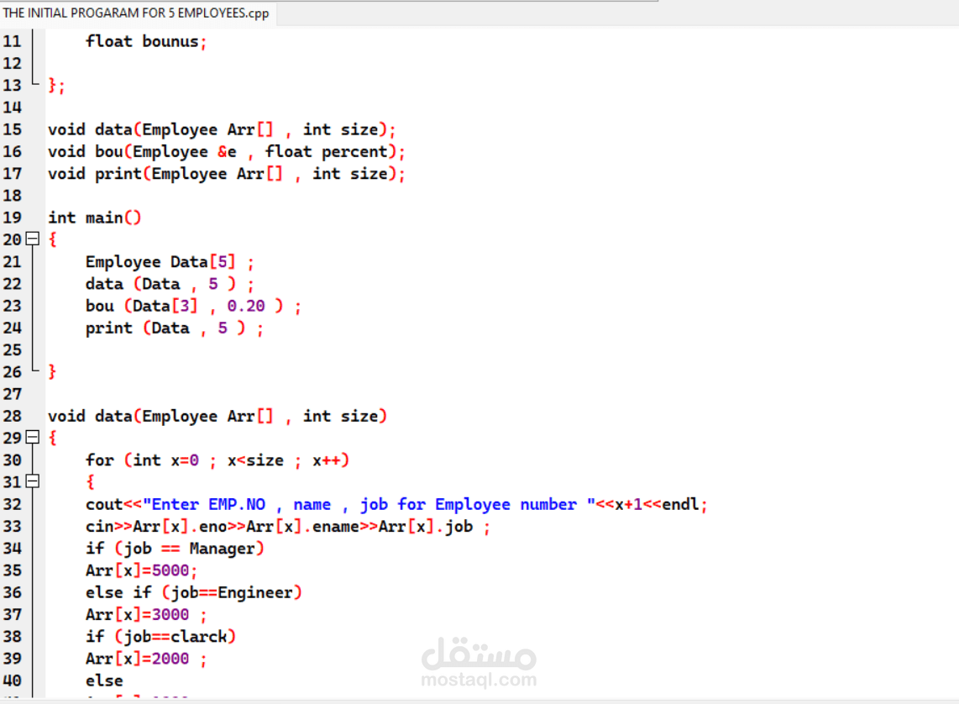Image resolution: width=959 pixels, height=704 pixels.
Task: Click the 'Arr[x]=2000 ;' line
Action: click(146, 658)
